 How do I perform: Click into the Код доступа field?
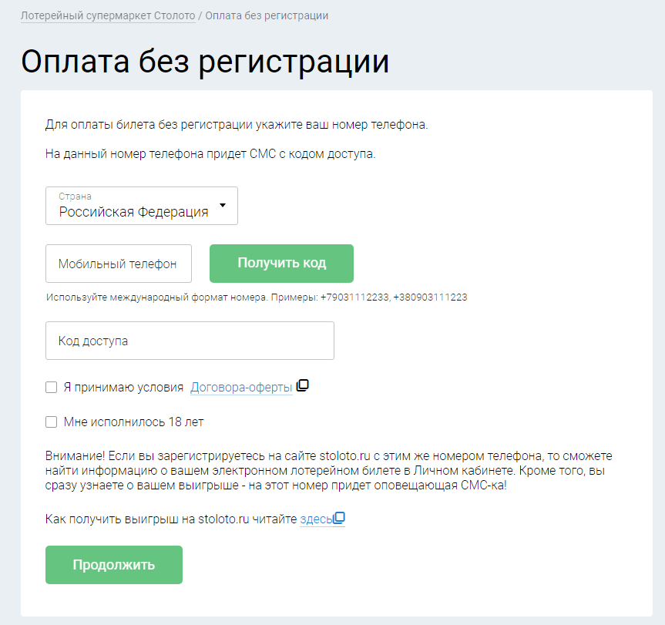click(190, 341)
